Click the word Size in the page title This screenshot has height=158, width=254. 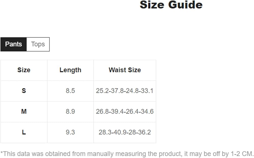pos(152,5)
